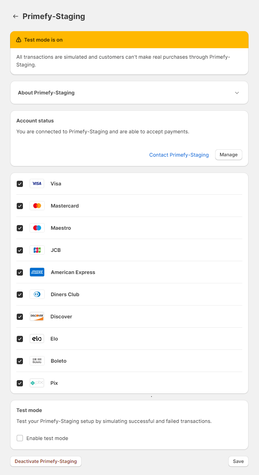This screenshot has height=475, width=259.
Task: Click the Boleto barcode icon
Action: 37,361
